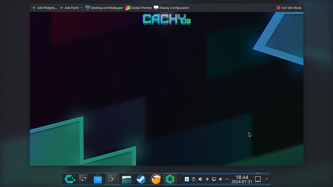Viewport: 333px width, 187px height.
Task: Open the brightness tray icon
Action: coord(207,179)
